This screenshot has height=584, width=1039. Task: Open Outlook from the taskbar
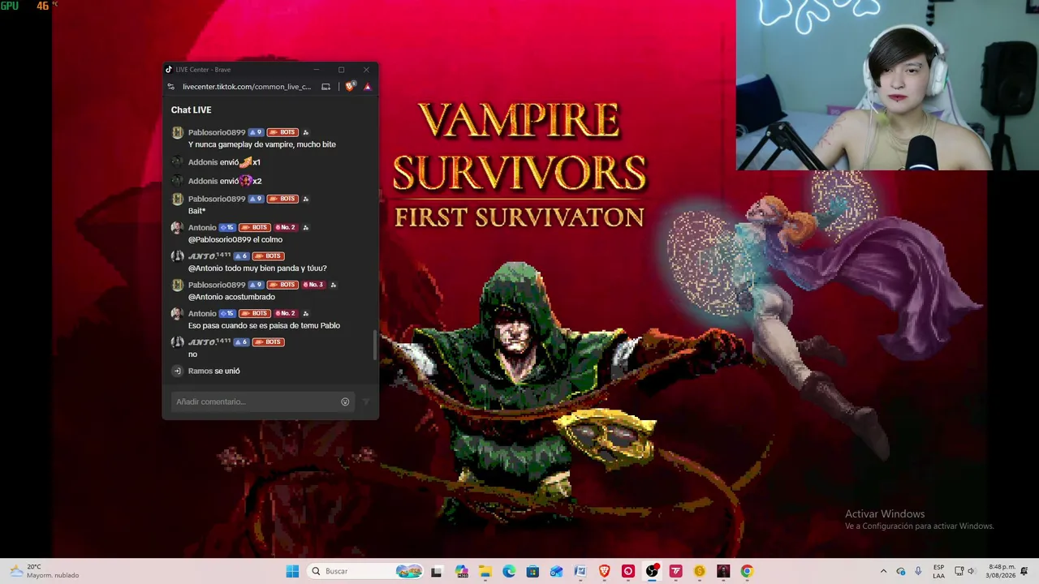[x=557, y=571]
